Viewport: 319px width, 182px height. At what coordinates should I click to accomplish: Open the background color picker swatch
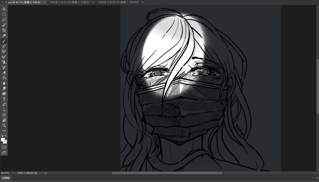point(6,142)
